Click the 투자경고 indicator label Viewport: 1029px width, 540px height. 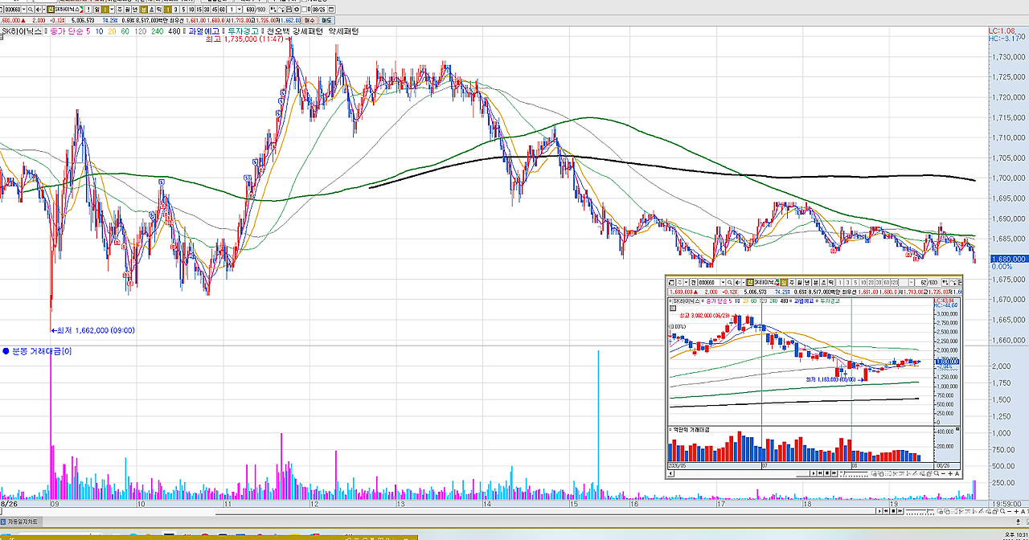coord(243,31)
